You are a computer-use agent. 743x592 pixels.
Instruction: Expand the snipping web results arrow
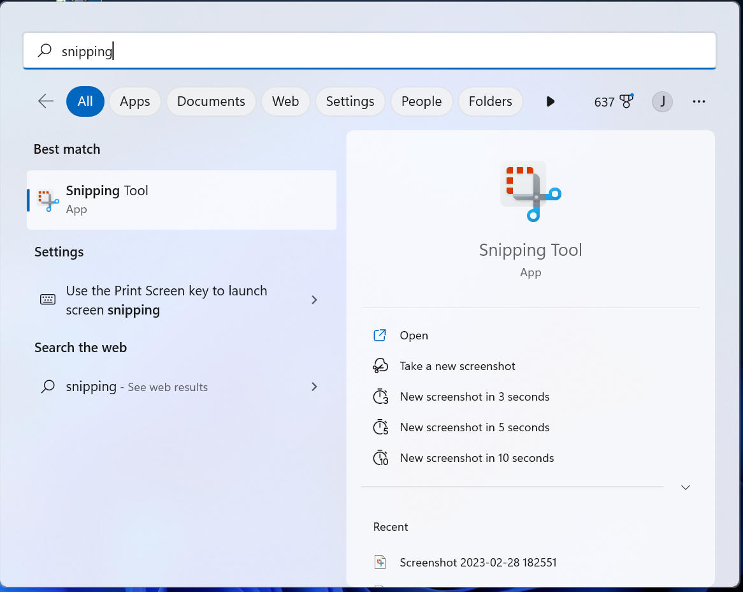314,387
